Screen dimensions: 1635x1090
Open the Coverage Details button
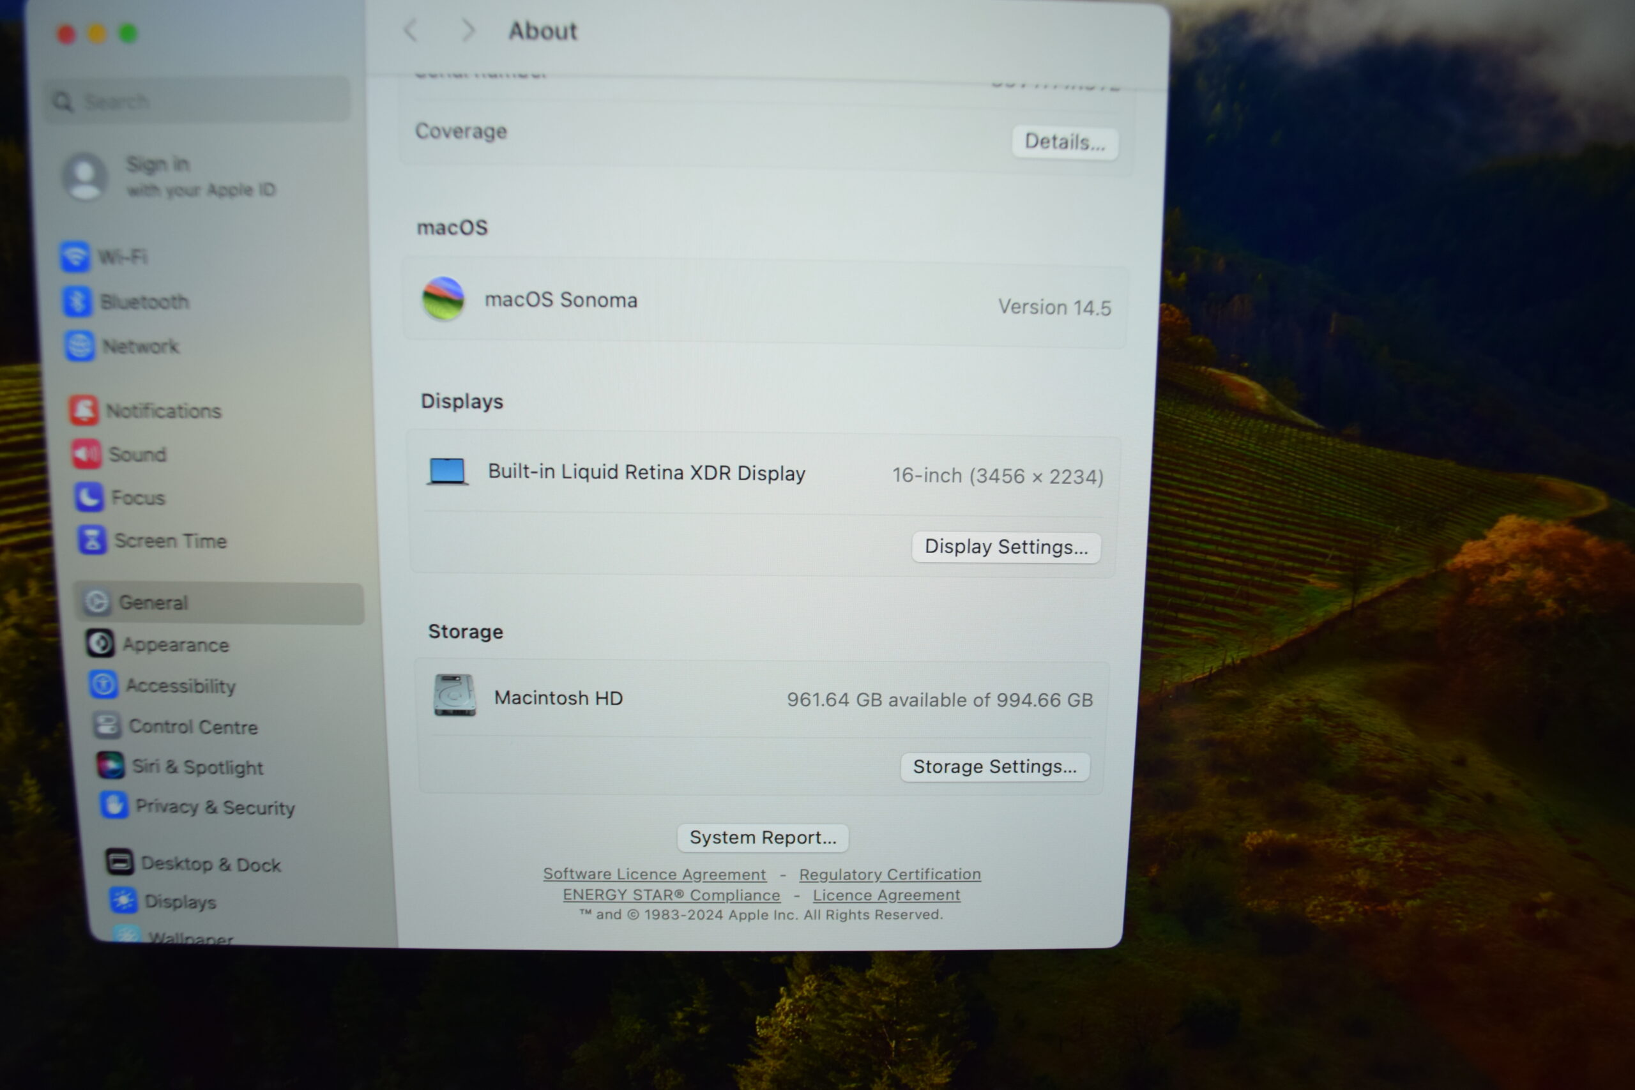pos(1065,142)
